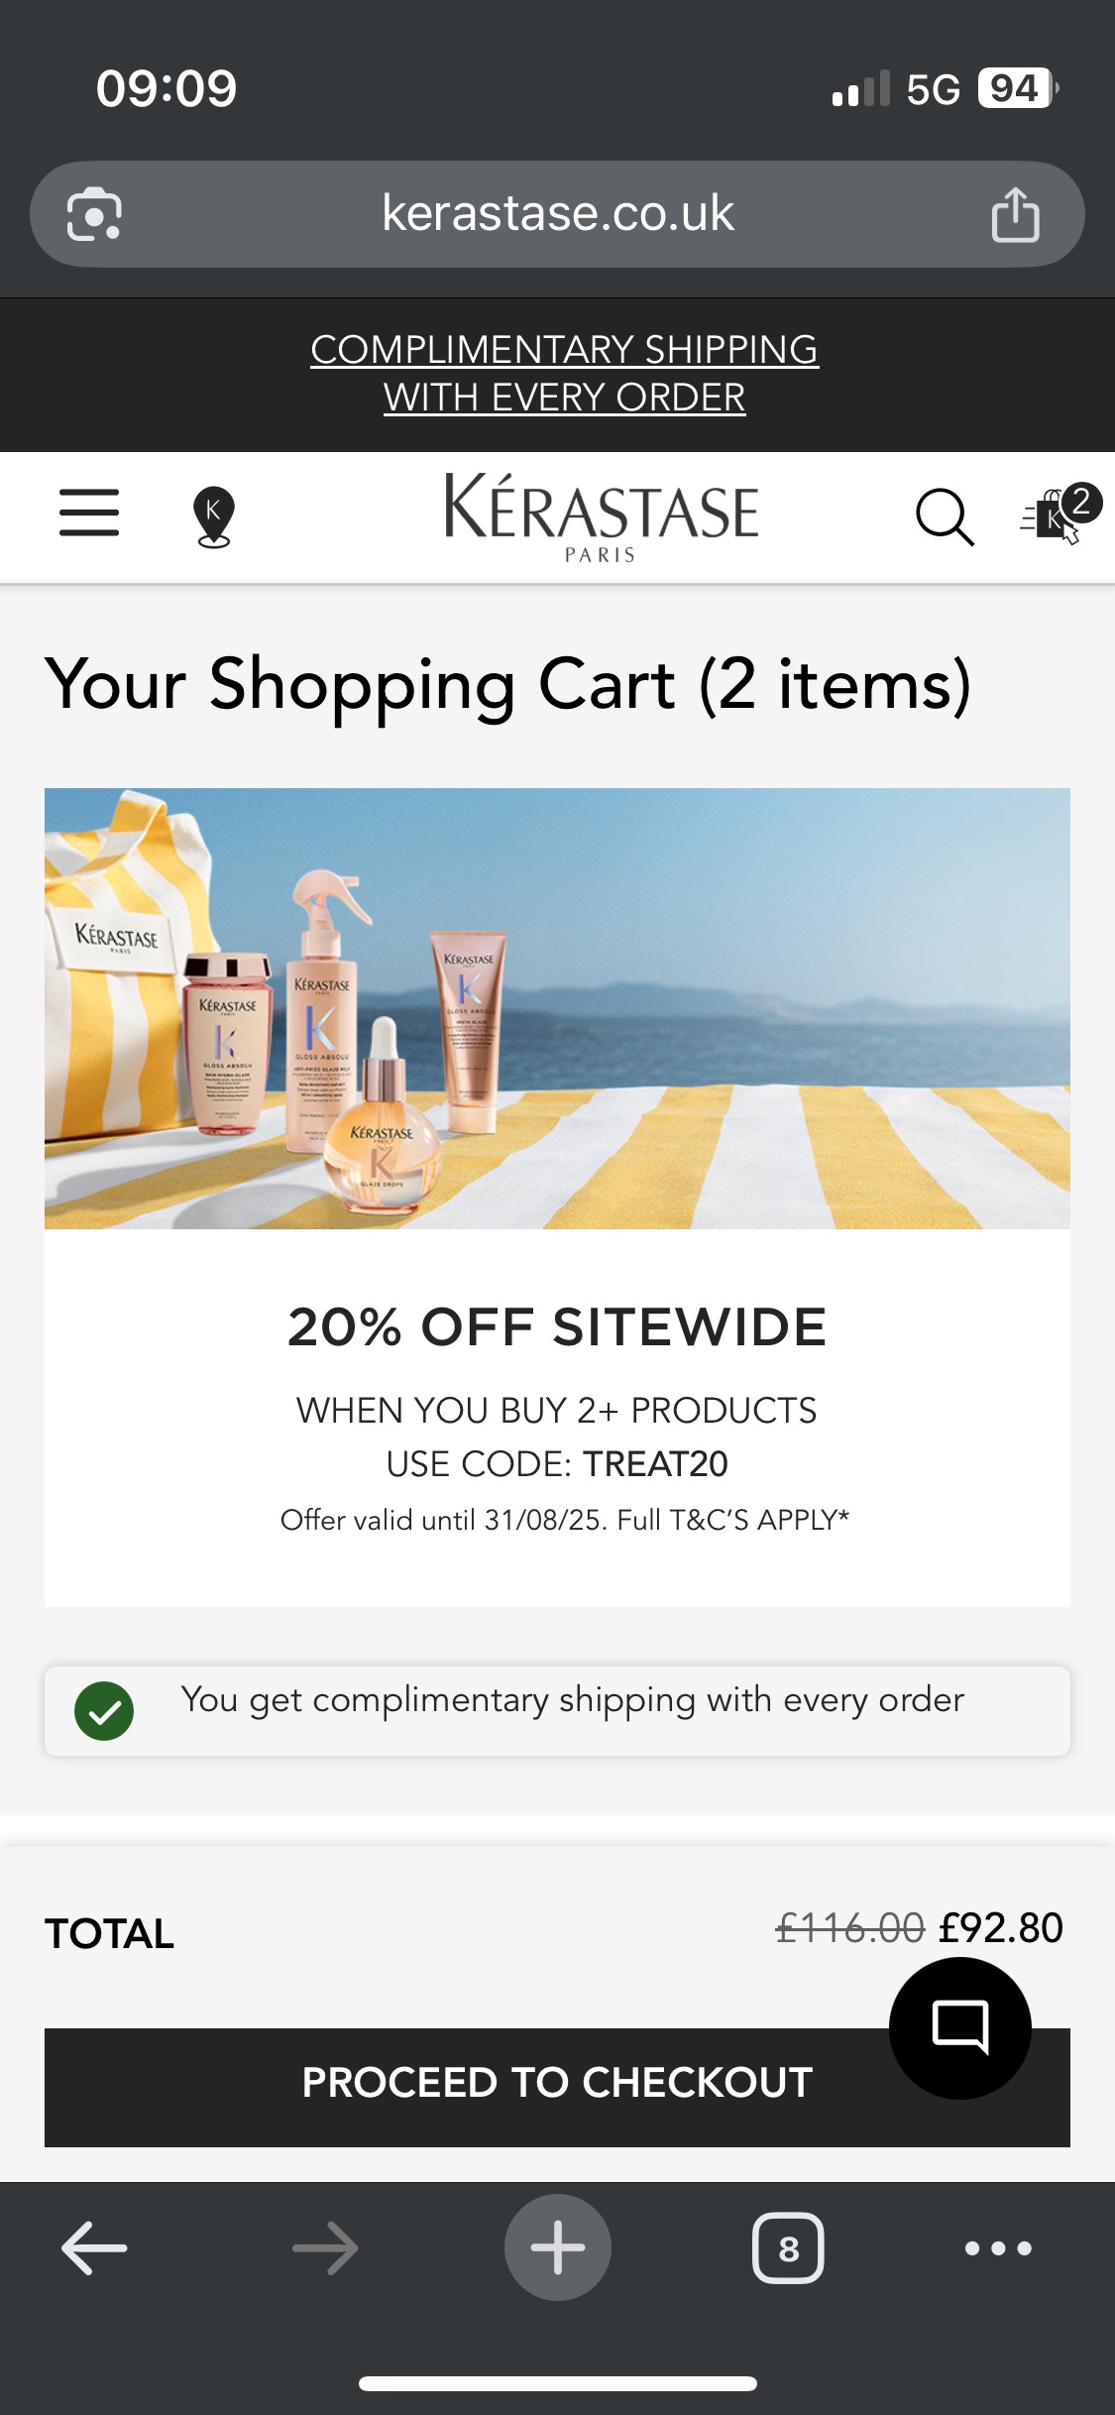Open the 20% off sitewide promo image
Screen dimensions: 1115x2415
[557, 1008]
